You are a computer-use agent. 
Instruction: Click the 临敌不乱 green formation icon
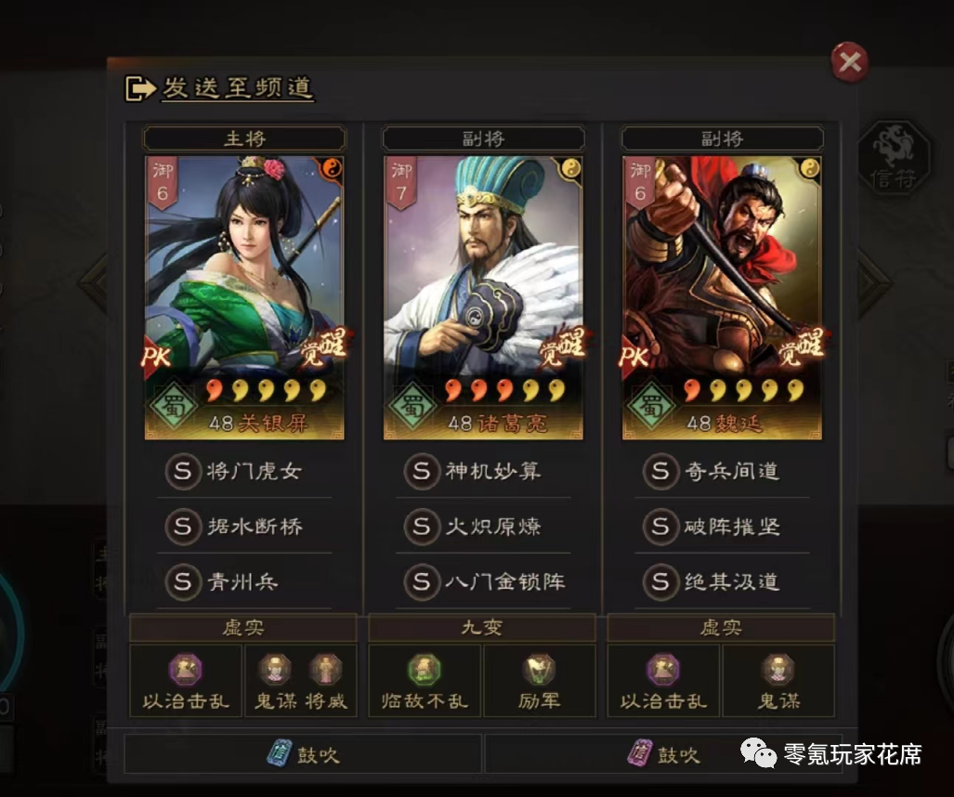(425, 669)
